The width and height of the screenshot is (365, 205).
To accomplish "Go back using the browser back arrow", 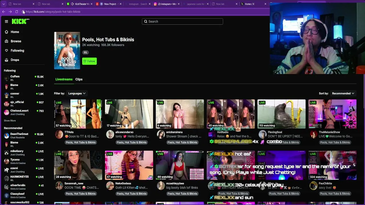I will 3,12.
